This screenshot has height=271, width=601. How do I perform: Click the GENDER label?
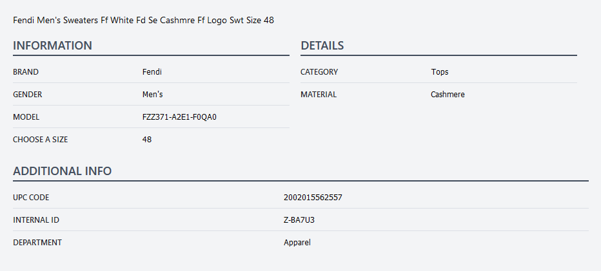(x=28, y=95)
